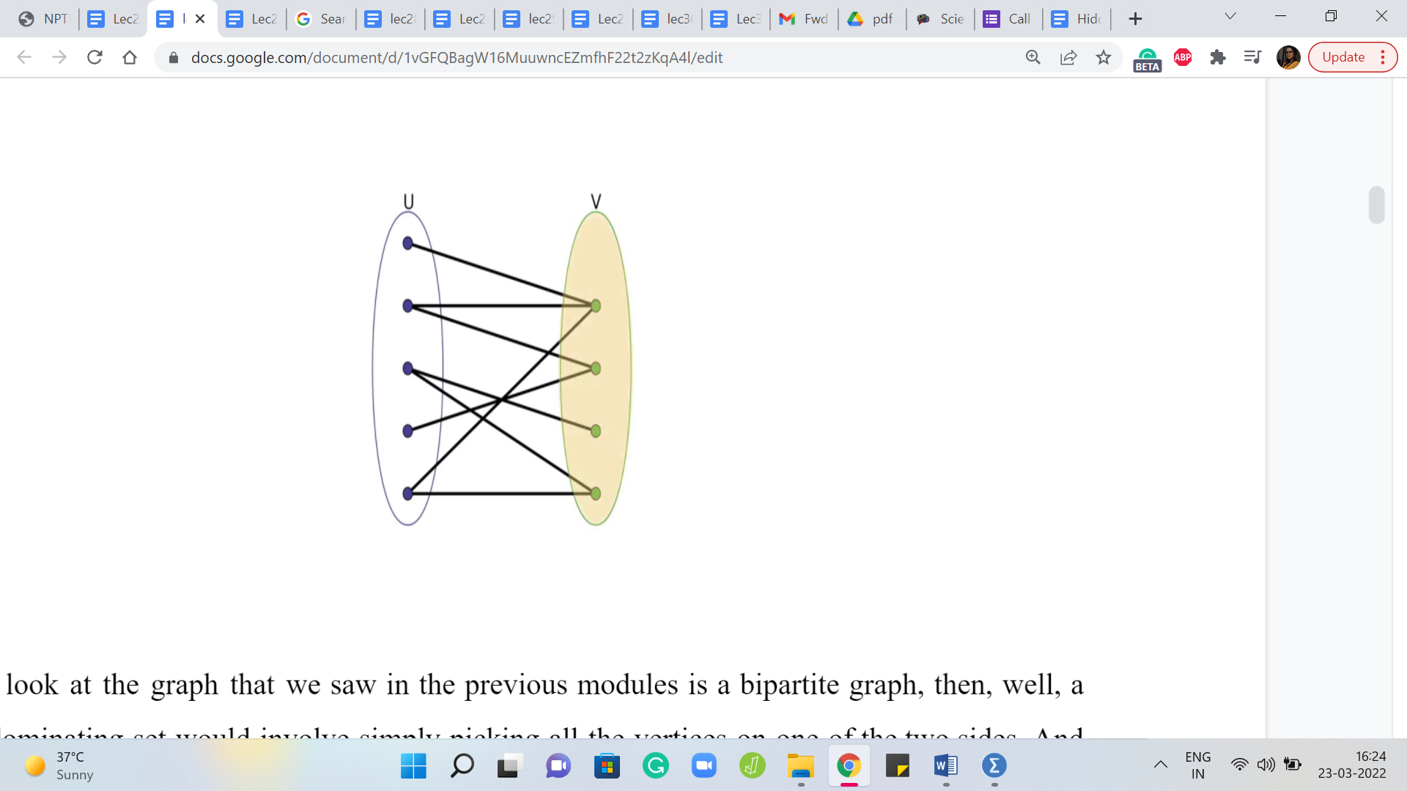1407x791 pixels.
Task: Close the current Google Docs tab
Action: tap(200, 19)
